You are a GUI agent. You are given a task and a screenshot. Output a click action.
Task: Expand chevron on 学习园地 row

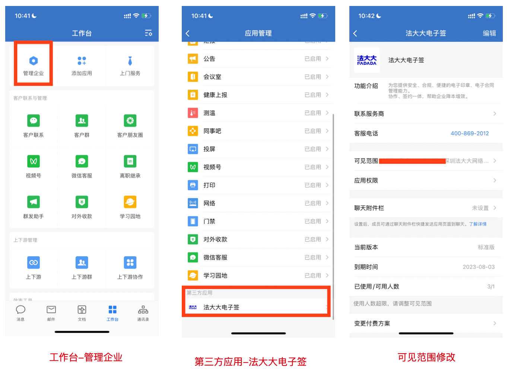pyautogui.click(x=327, y=275)
